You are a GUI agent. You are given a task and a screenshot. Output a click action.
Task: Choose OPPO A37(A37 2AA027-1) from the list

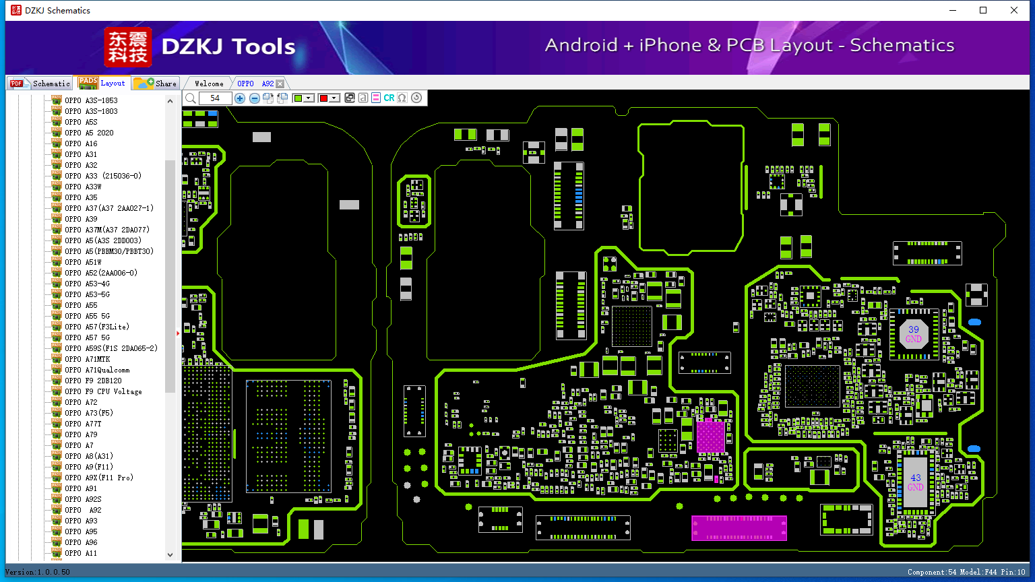(x=109, y=208)
